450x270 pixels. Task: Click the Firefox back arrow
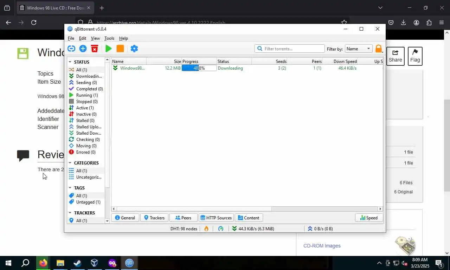[x=8, y=22]
